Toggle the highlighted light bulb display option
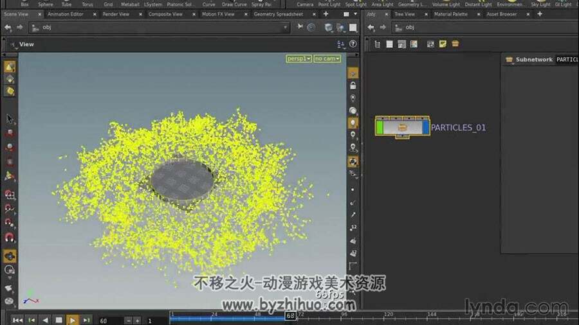Viewport: 579px width, 325px height. pyautogui.click(x=353, y=123)
